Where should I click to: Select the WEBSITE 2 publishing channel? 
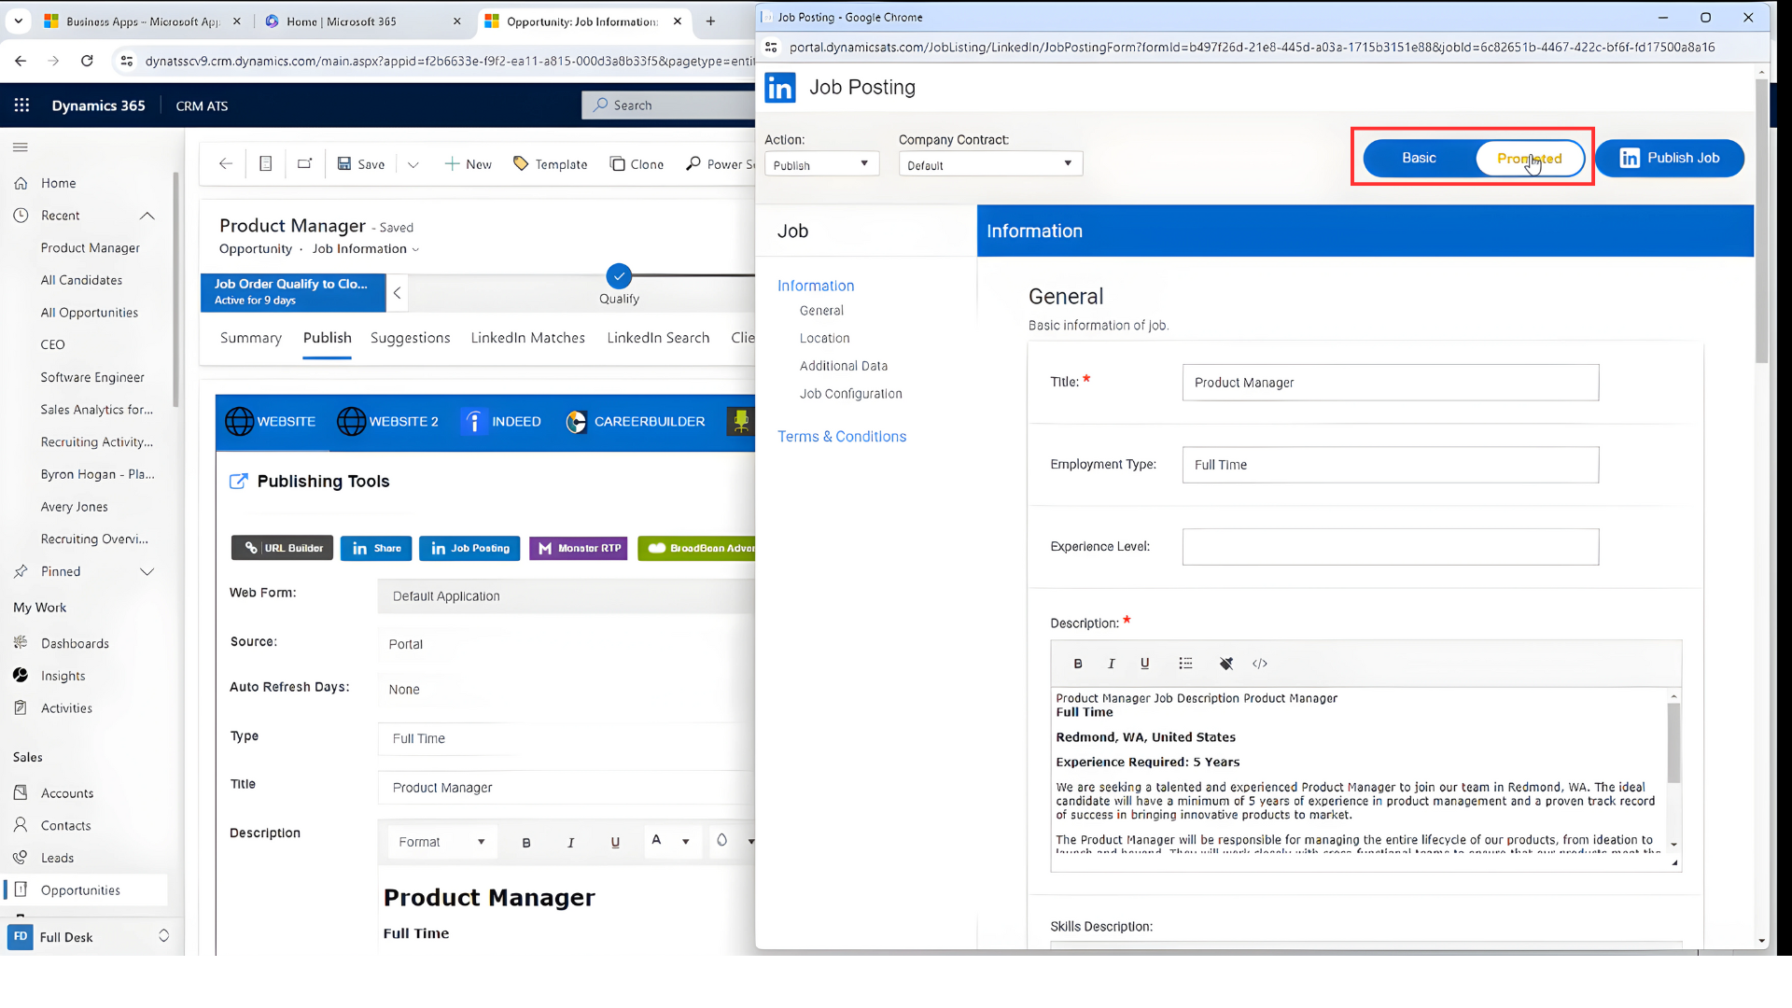click(388, 422)
